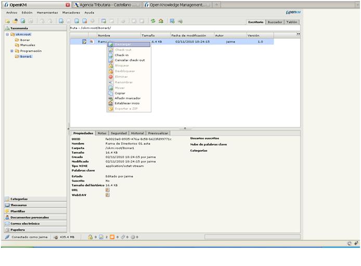Click the Download document toolbar icon

click(23, 21)
